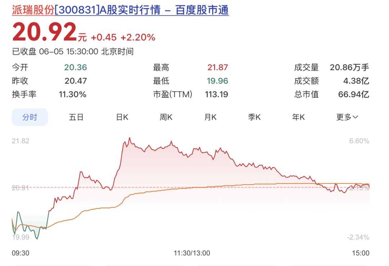Click the price change +0.45

click(104, 37)
